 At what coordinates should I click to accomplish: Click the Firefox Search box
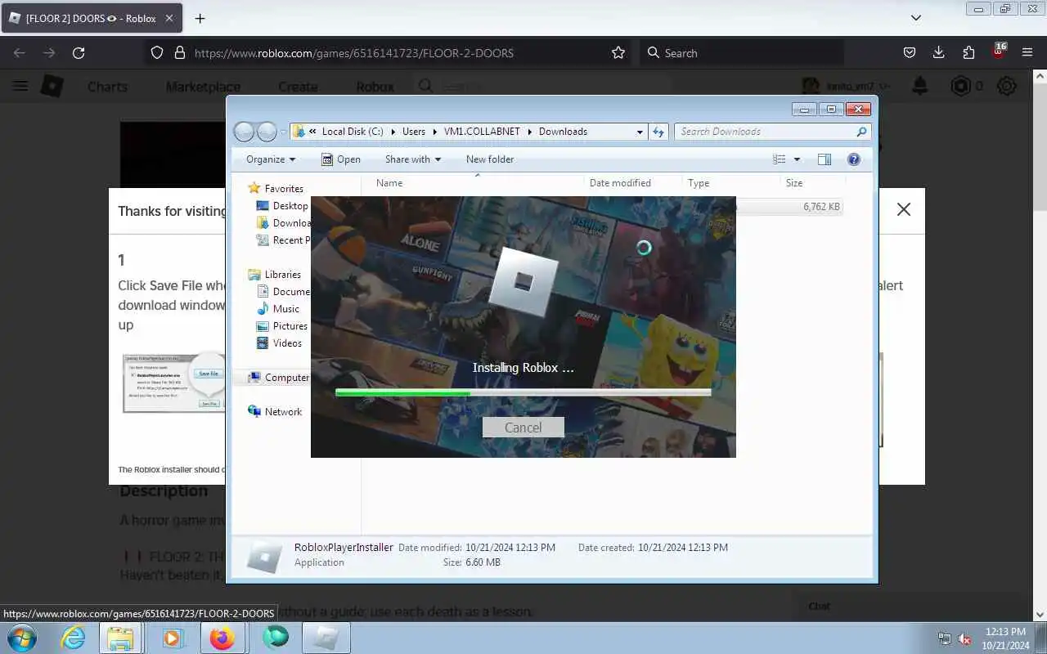pyautogui.click(x=741, y=53)
